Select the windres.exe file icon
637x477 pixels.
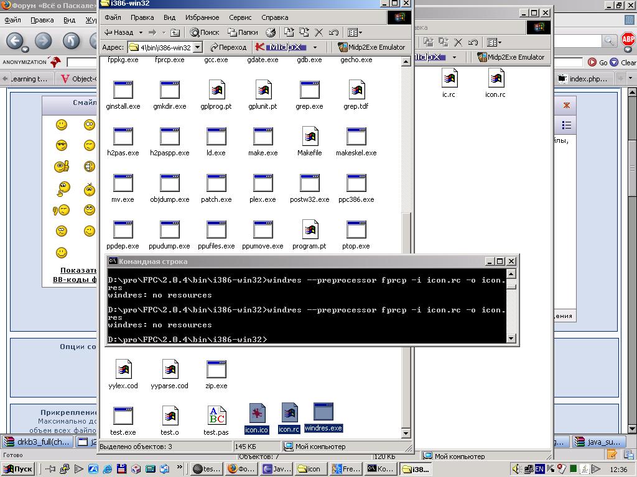(323, 412)
